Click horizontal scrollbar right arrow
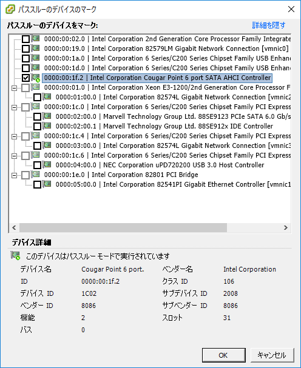Screen dimensions: 301x368 tap(286, 227)
